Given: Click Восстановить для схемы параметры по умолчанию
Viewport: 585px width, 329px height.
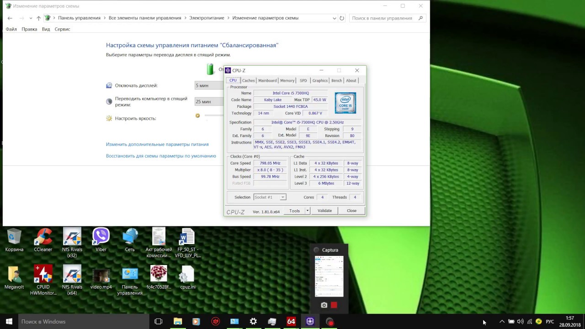Looking at the screenshot, I should click(161, 156).
